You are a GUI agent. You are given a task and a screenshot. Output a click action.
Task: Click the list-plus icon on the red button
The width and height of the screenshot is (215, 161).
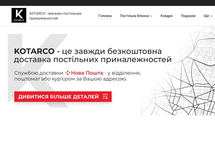pos(105,97)
